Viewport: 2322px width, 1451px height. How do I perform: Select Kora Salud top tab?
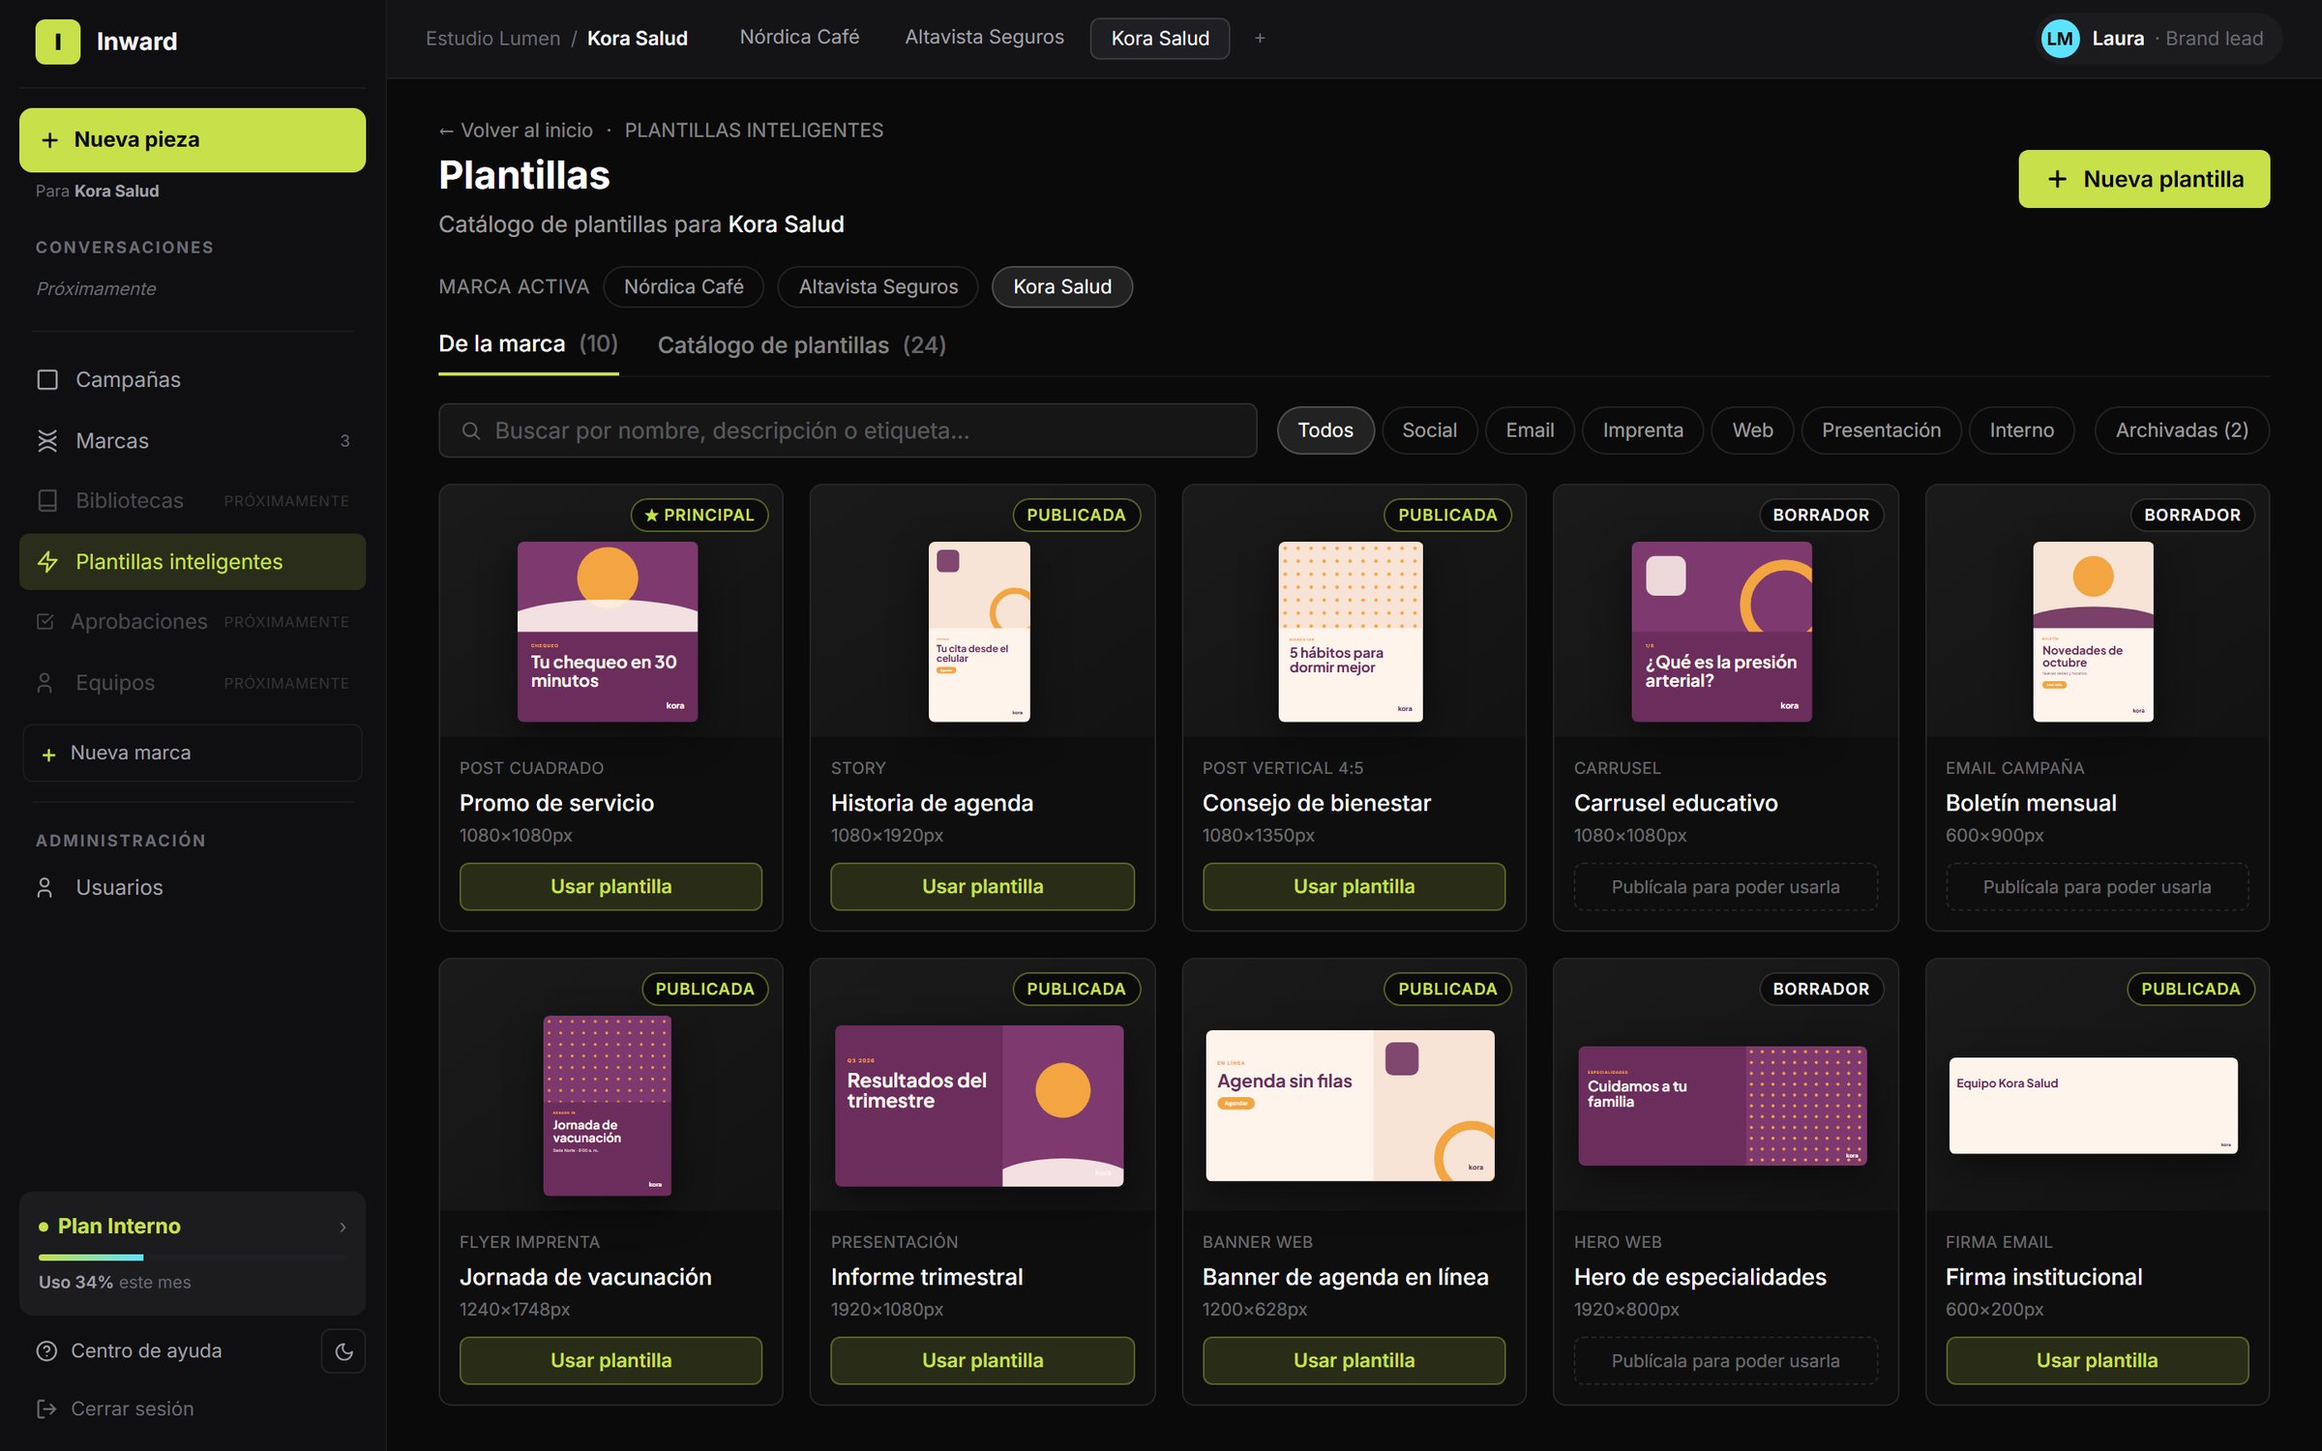coord(1160,39)
